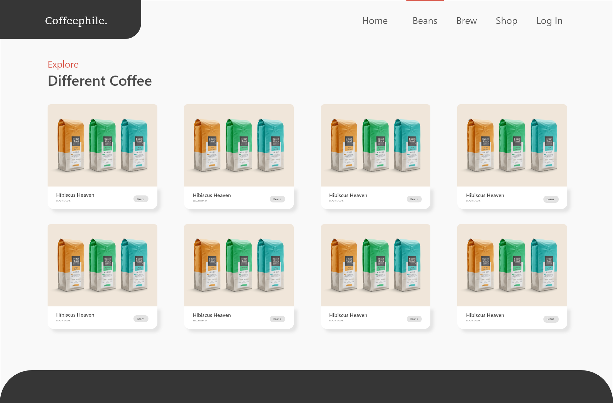The height and width of the screenshot is (403, 613).
Task: Open first row, first product image
Action: 102,145
